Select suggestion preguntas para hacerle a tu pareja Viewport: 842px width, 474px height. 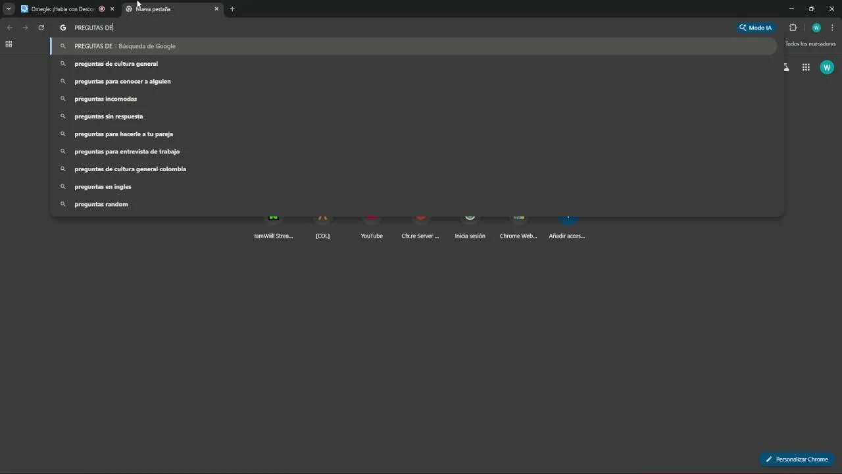click(x=414, y=134)
